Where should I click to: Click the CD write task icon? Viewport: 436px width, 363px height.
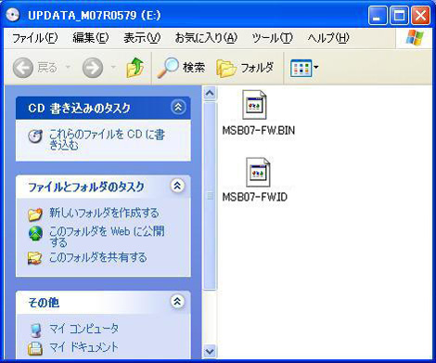point(35,136)
